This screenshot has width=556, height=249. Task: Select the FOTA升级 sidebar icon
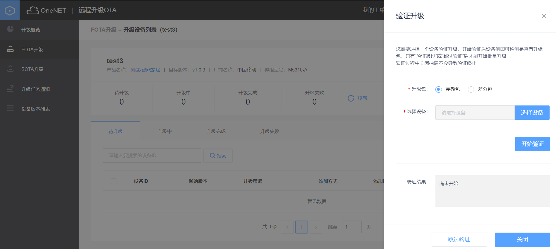click(10, 49)
